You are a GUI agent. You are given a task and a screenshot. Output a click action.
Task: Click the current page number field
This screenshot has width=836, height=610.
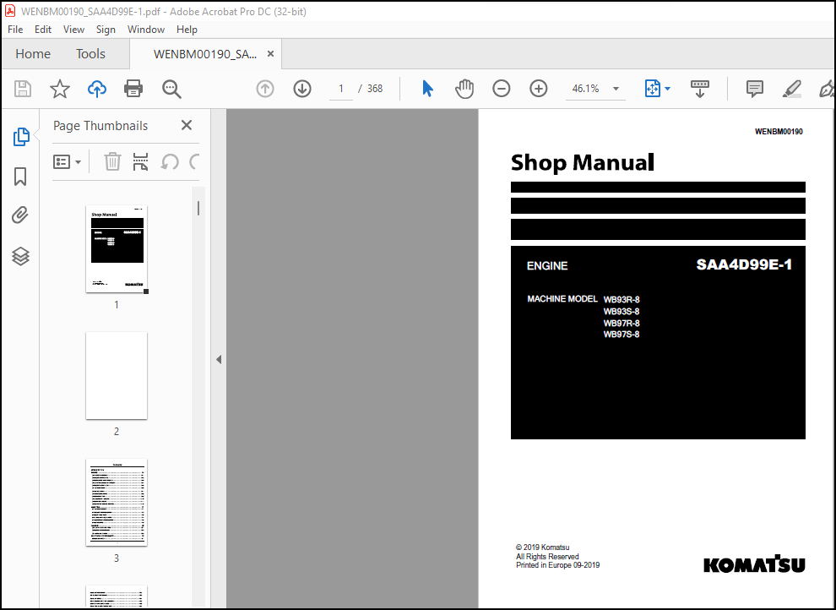[x=340, y=89]
